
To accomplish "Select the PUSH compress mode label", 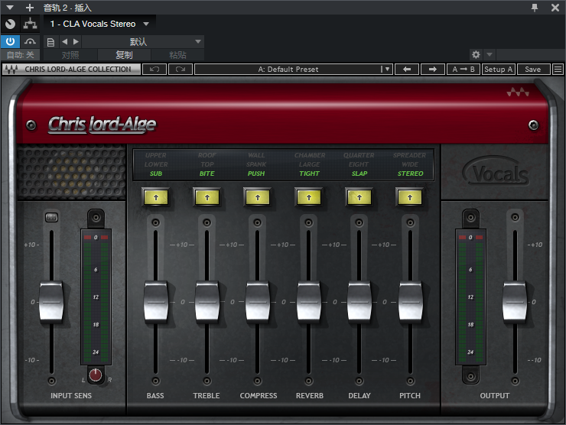I will (x=256, y=174).
